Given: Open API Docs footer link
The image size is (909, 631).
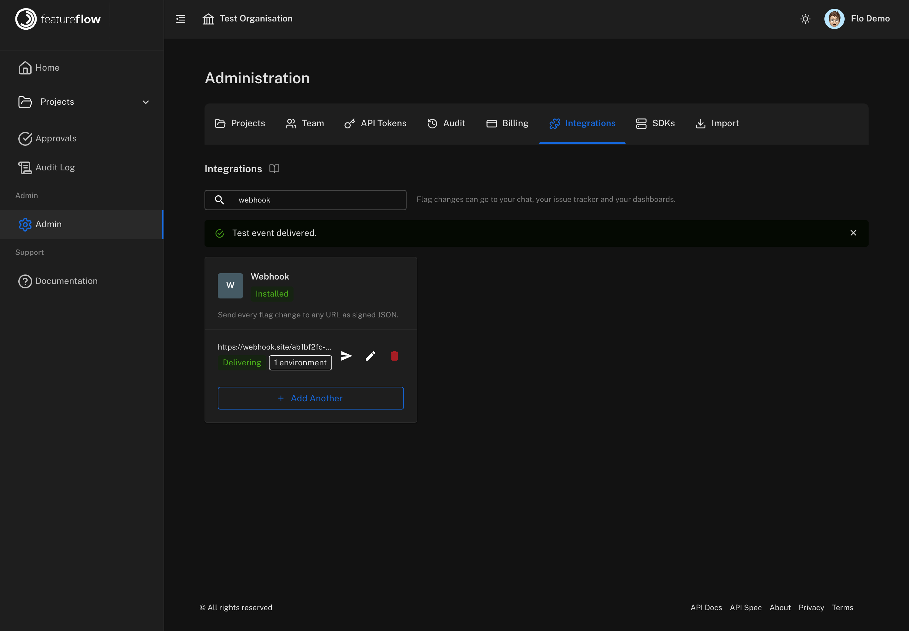Looking at the screenshot, I should (x=706, y=608).
